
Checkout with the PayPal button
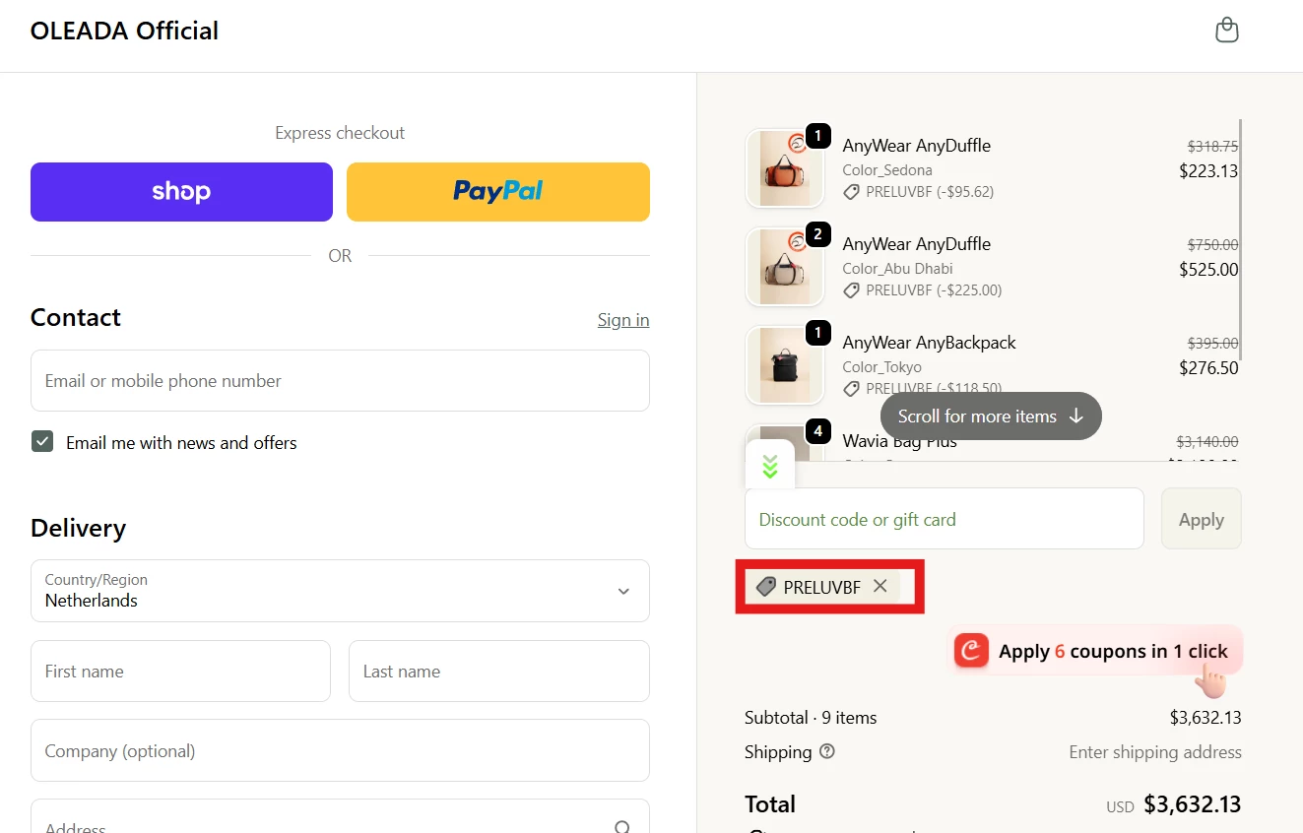pyautogui.click(x=497, y=192)
